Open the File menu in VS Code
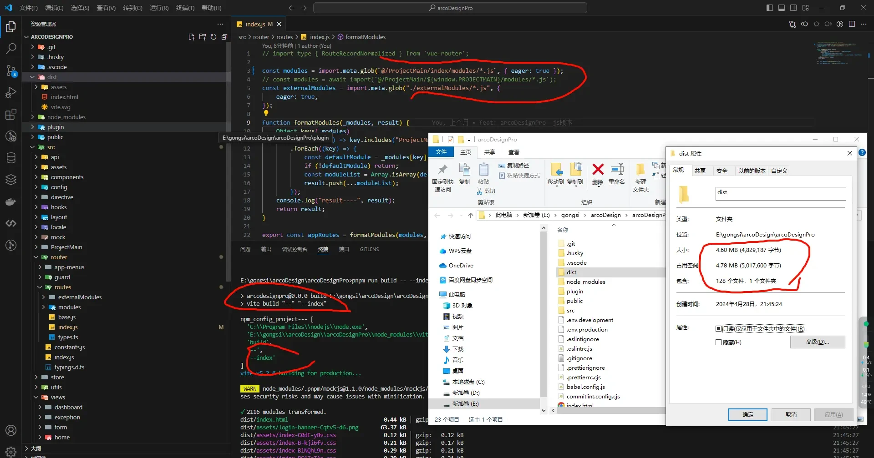The width and height of the screenshot is (874, 458). point(29,8)
